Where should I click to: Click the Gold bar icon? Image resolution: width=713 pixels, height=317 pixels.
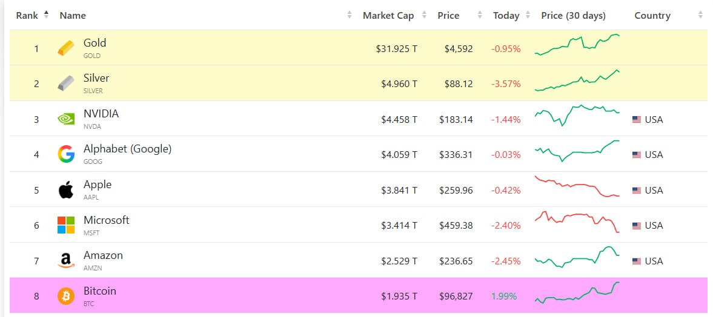pyautogui.click(x=66, y=48)
